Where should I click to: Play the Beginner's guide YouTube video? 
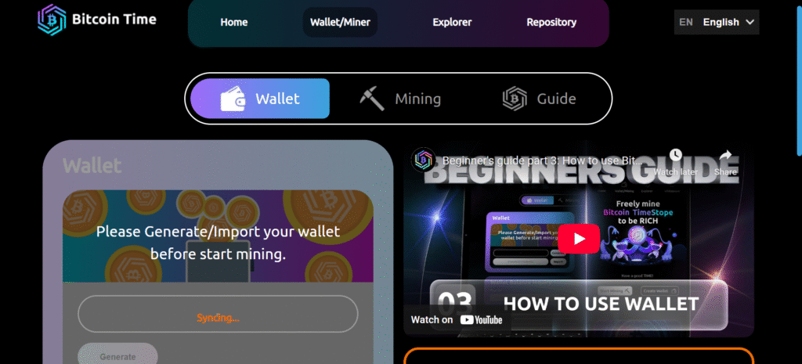pyautogui.click(x=579, y=238)
